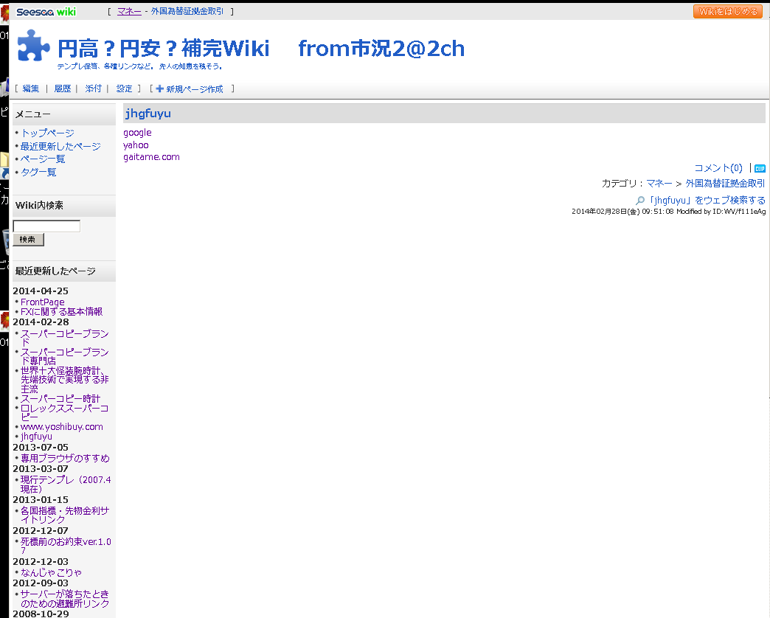Viewport: 770px width, 618px height.
Task: Open 最近更新したページ menu link
Action: pos(60,146)
